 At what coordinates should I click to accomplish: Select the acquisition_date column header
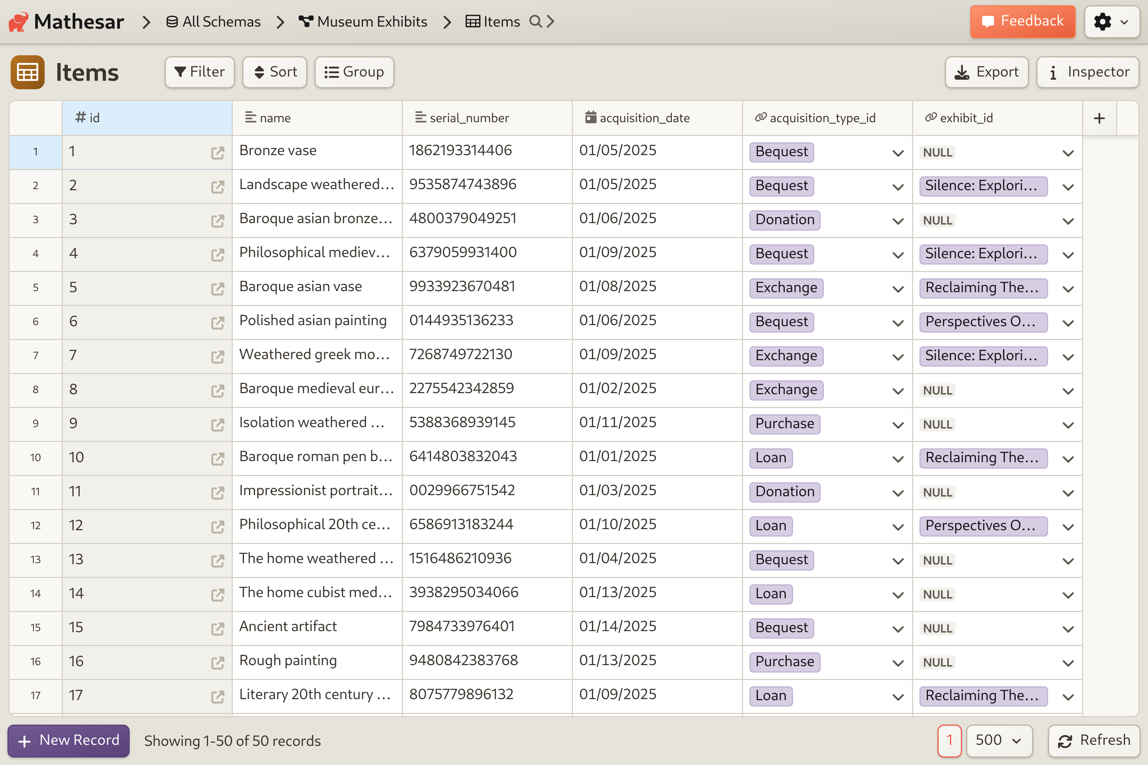tap(658, 118)
